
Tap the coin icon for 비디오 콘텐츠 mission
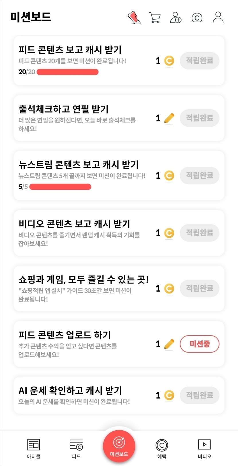click(169, 233)
